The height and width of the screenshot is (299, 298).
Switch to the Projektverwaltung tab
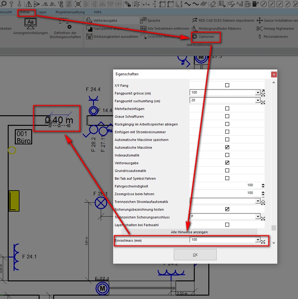point(70,12)
